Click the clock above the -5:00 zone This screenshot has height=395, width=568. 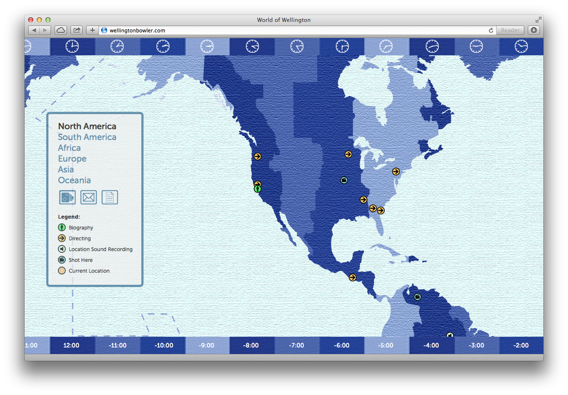coord(386,46)
